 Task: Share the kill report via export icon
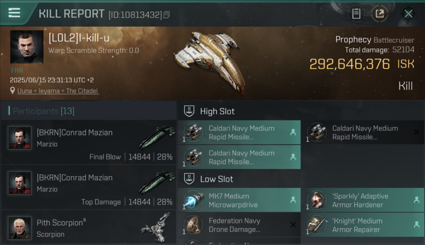point(379,14)
